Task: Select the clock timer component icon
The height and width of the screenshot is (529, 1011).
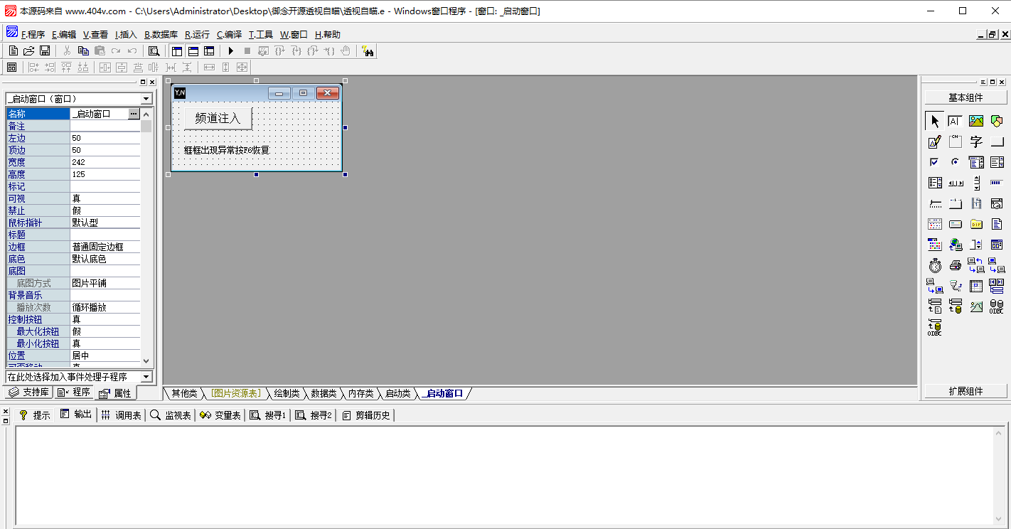Action: [x=934, y=265]
